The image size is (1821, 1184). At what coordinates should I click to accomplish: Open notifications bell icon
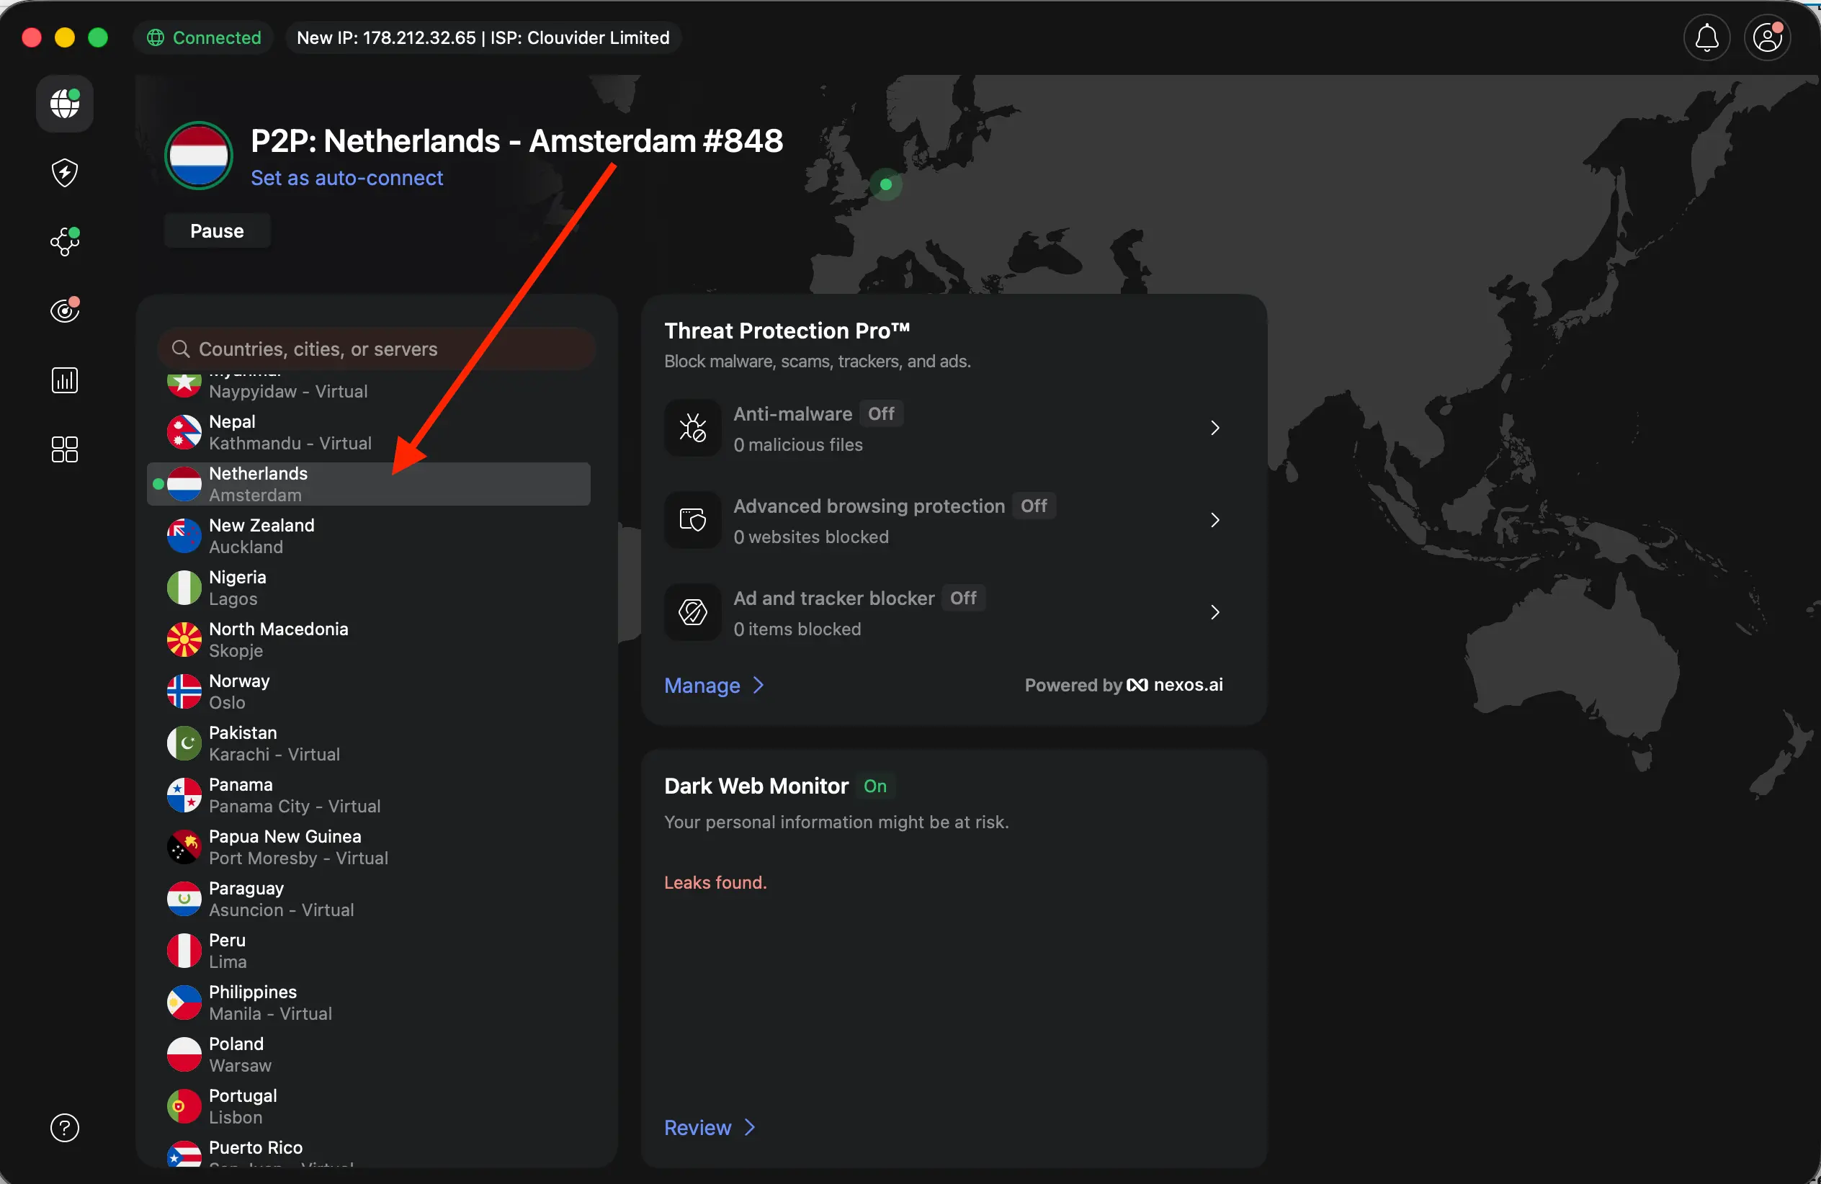1706,37
